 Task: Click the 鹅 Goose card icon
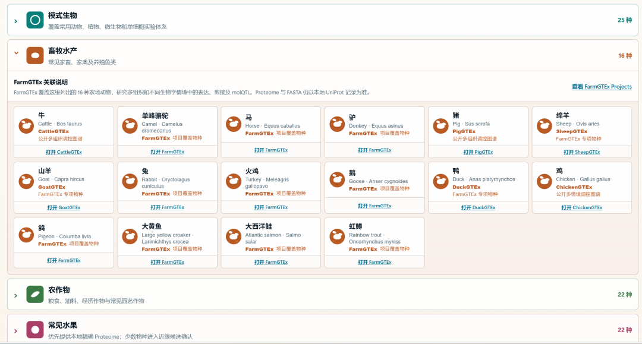coord(337,179)
